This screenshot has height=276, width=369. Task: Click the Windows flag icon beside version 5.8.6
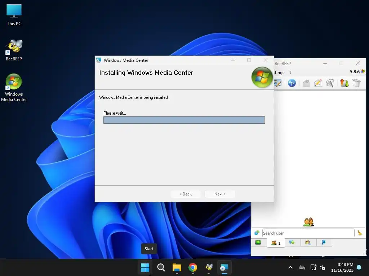pyautogui.click(x=363, y=72)
